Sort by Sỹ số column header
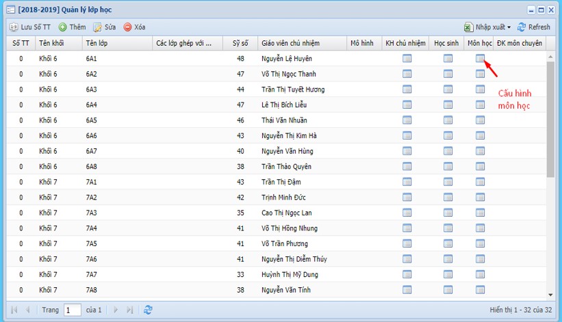Image resolution: width=562 pixels, height=322 pixels. [x=240, y=43]
